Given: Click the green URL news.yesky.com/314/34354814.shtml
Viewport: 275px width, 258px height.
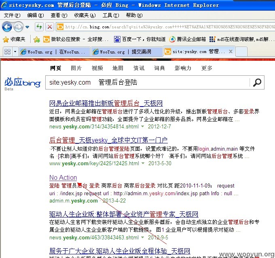Looking at the screenshot, I should (94, 126).
